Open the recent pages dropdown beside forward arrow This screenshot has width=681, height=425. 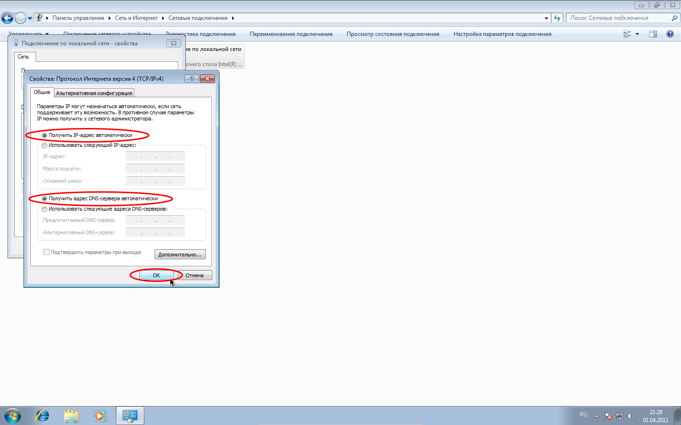30,18
